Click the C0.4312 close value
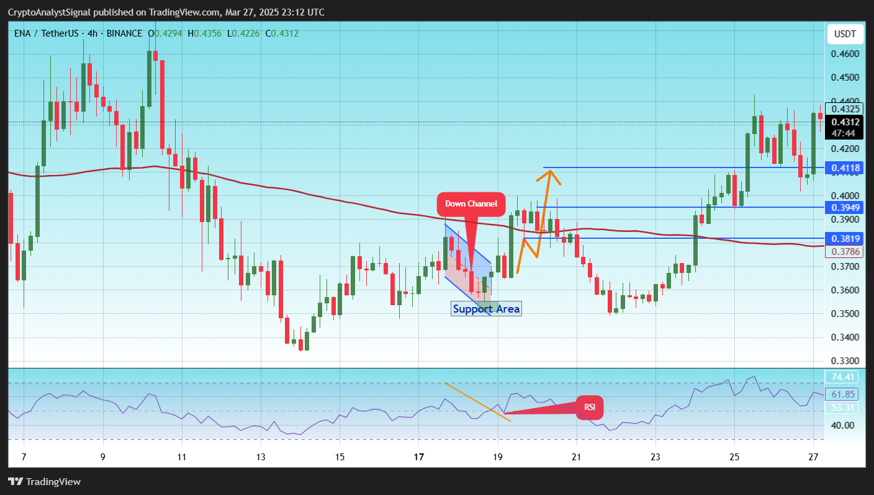 coord(282,33)
